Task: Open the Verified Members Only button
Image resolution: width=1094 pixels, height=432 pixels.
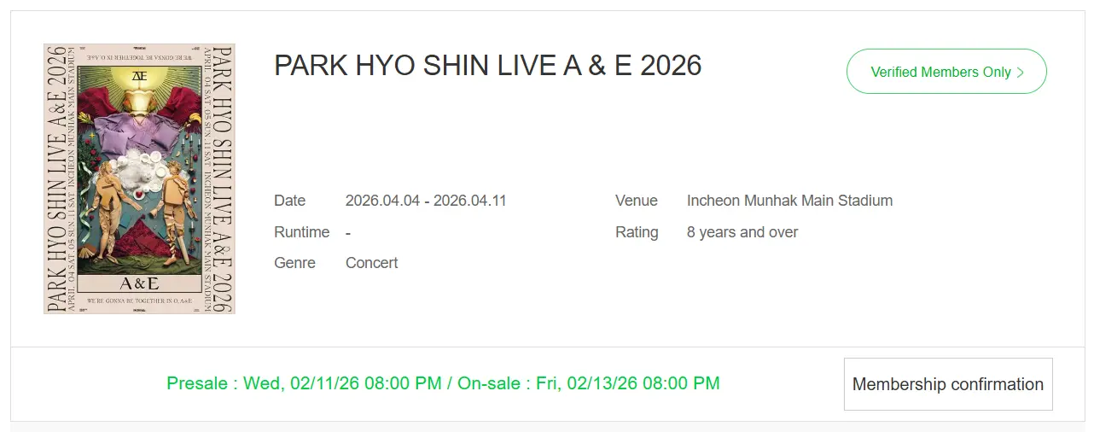Action: (x=946, y=72)
